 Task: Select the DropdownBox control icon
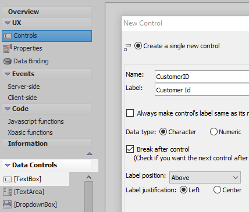pos(8,204)
